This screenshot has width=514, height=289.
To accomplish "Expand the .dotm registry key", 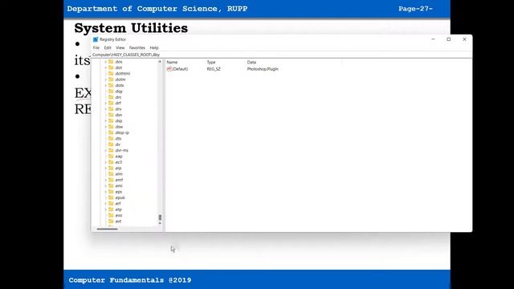I will pos(105,79).
